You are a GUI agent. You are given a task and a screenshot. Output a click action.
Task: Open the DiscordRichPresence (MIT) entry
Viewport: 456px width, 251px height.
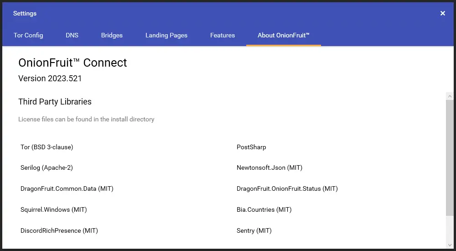pos(59,230)
